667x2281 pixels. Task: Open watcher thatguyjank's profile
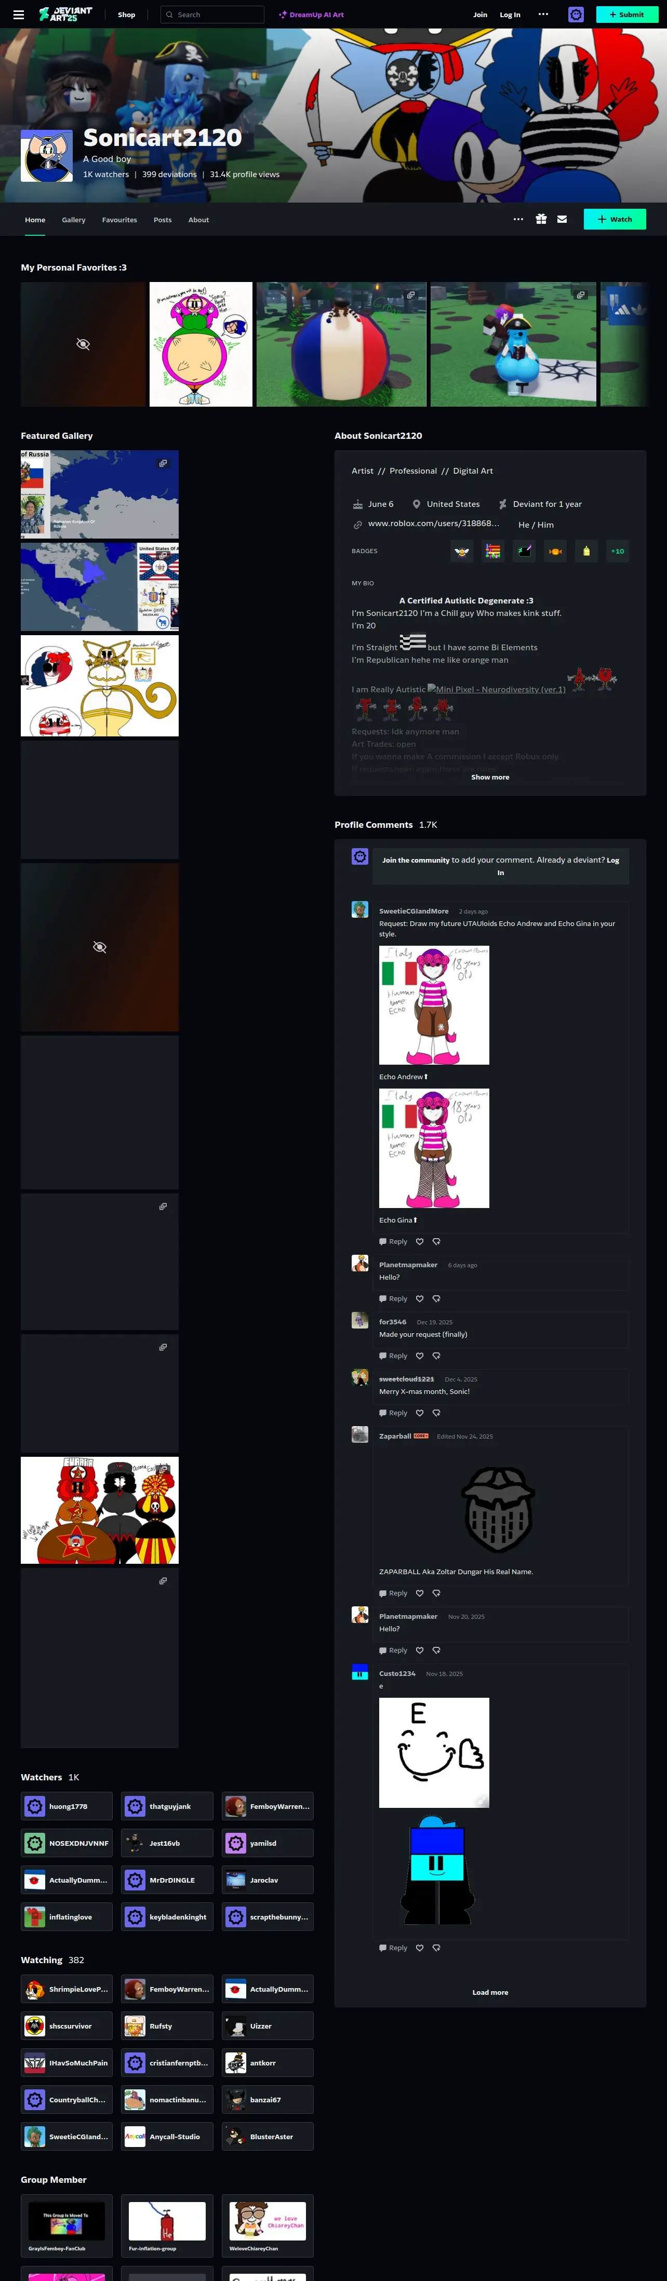[167, 1806]
